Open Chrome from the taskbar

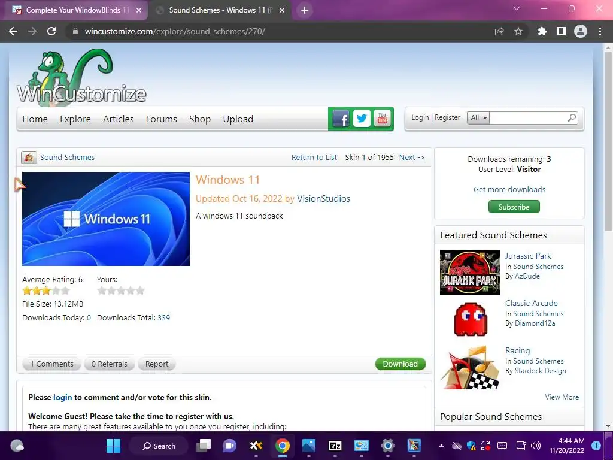pyautogui.click(x=283, y=446)
